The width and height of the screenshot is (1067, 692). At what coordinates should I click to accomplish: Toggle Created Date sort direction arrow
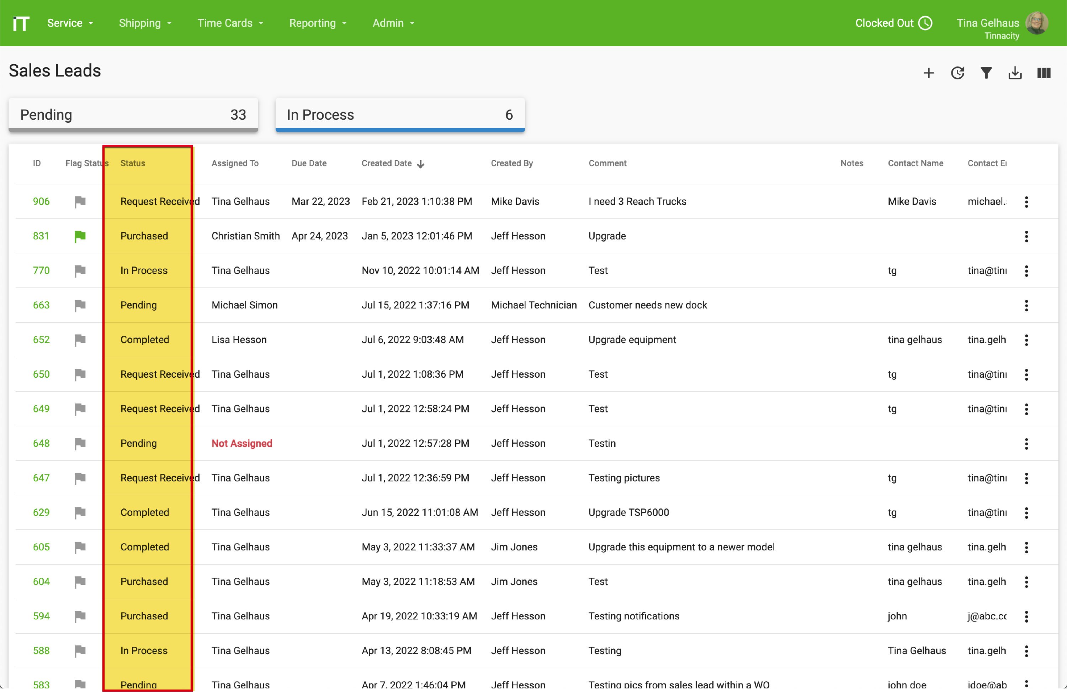click(x=421, y=164)
